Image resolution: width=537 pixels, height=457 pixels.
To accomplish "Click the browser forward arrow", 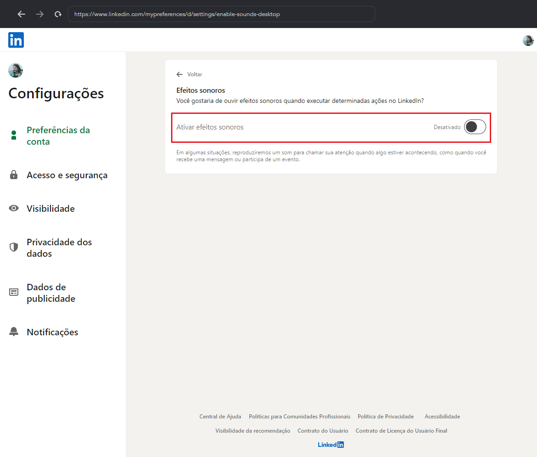I will click(x=40, y=14).
